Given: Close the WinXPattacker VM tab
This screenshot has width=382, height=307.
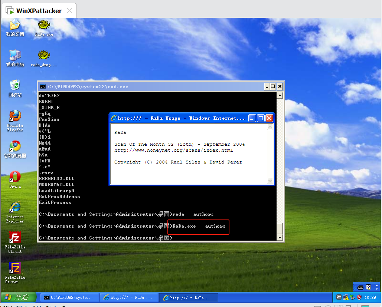Looking at the screenshot, I should [69, 11].
